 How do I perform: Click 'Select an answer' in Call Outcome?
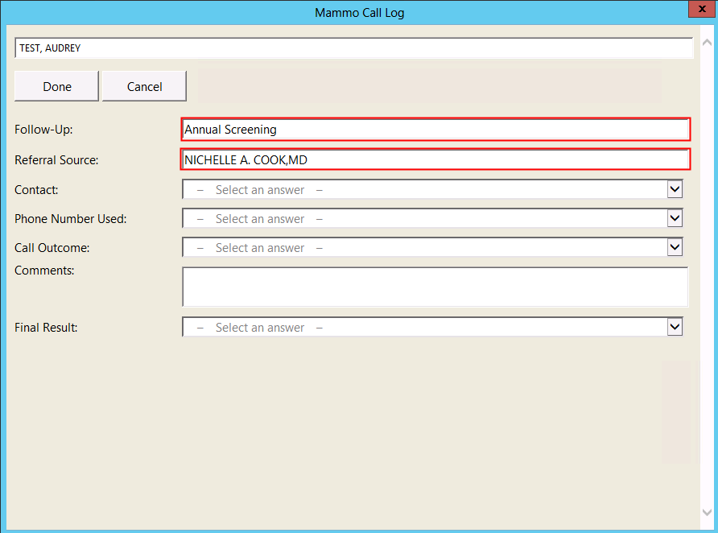click(260, 248)
